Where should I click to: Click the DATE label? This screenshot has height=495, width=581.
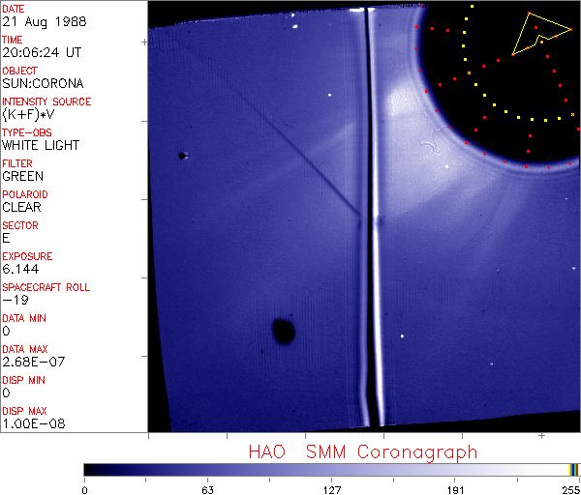14,9
